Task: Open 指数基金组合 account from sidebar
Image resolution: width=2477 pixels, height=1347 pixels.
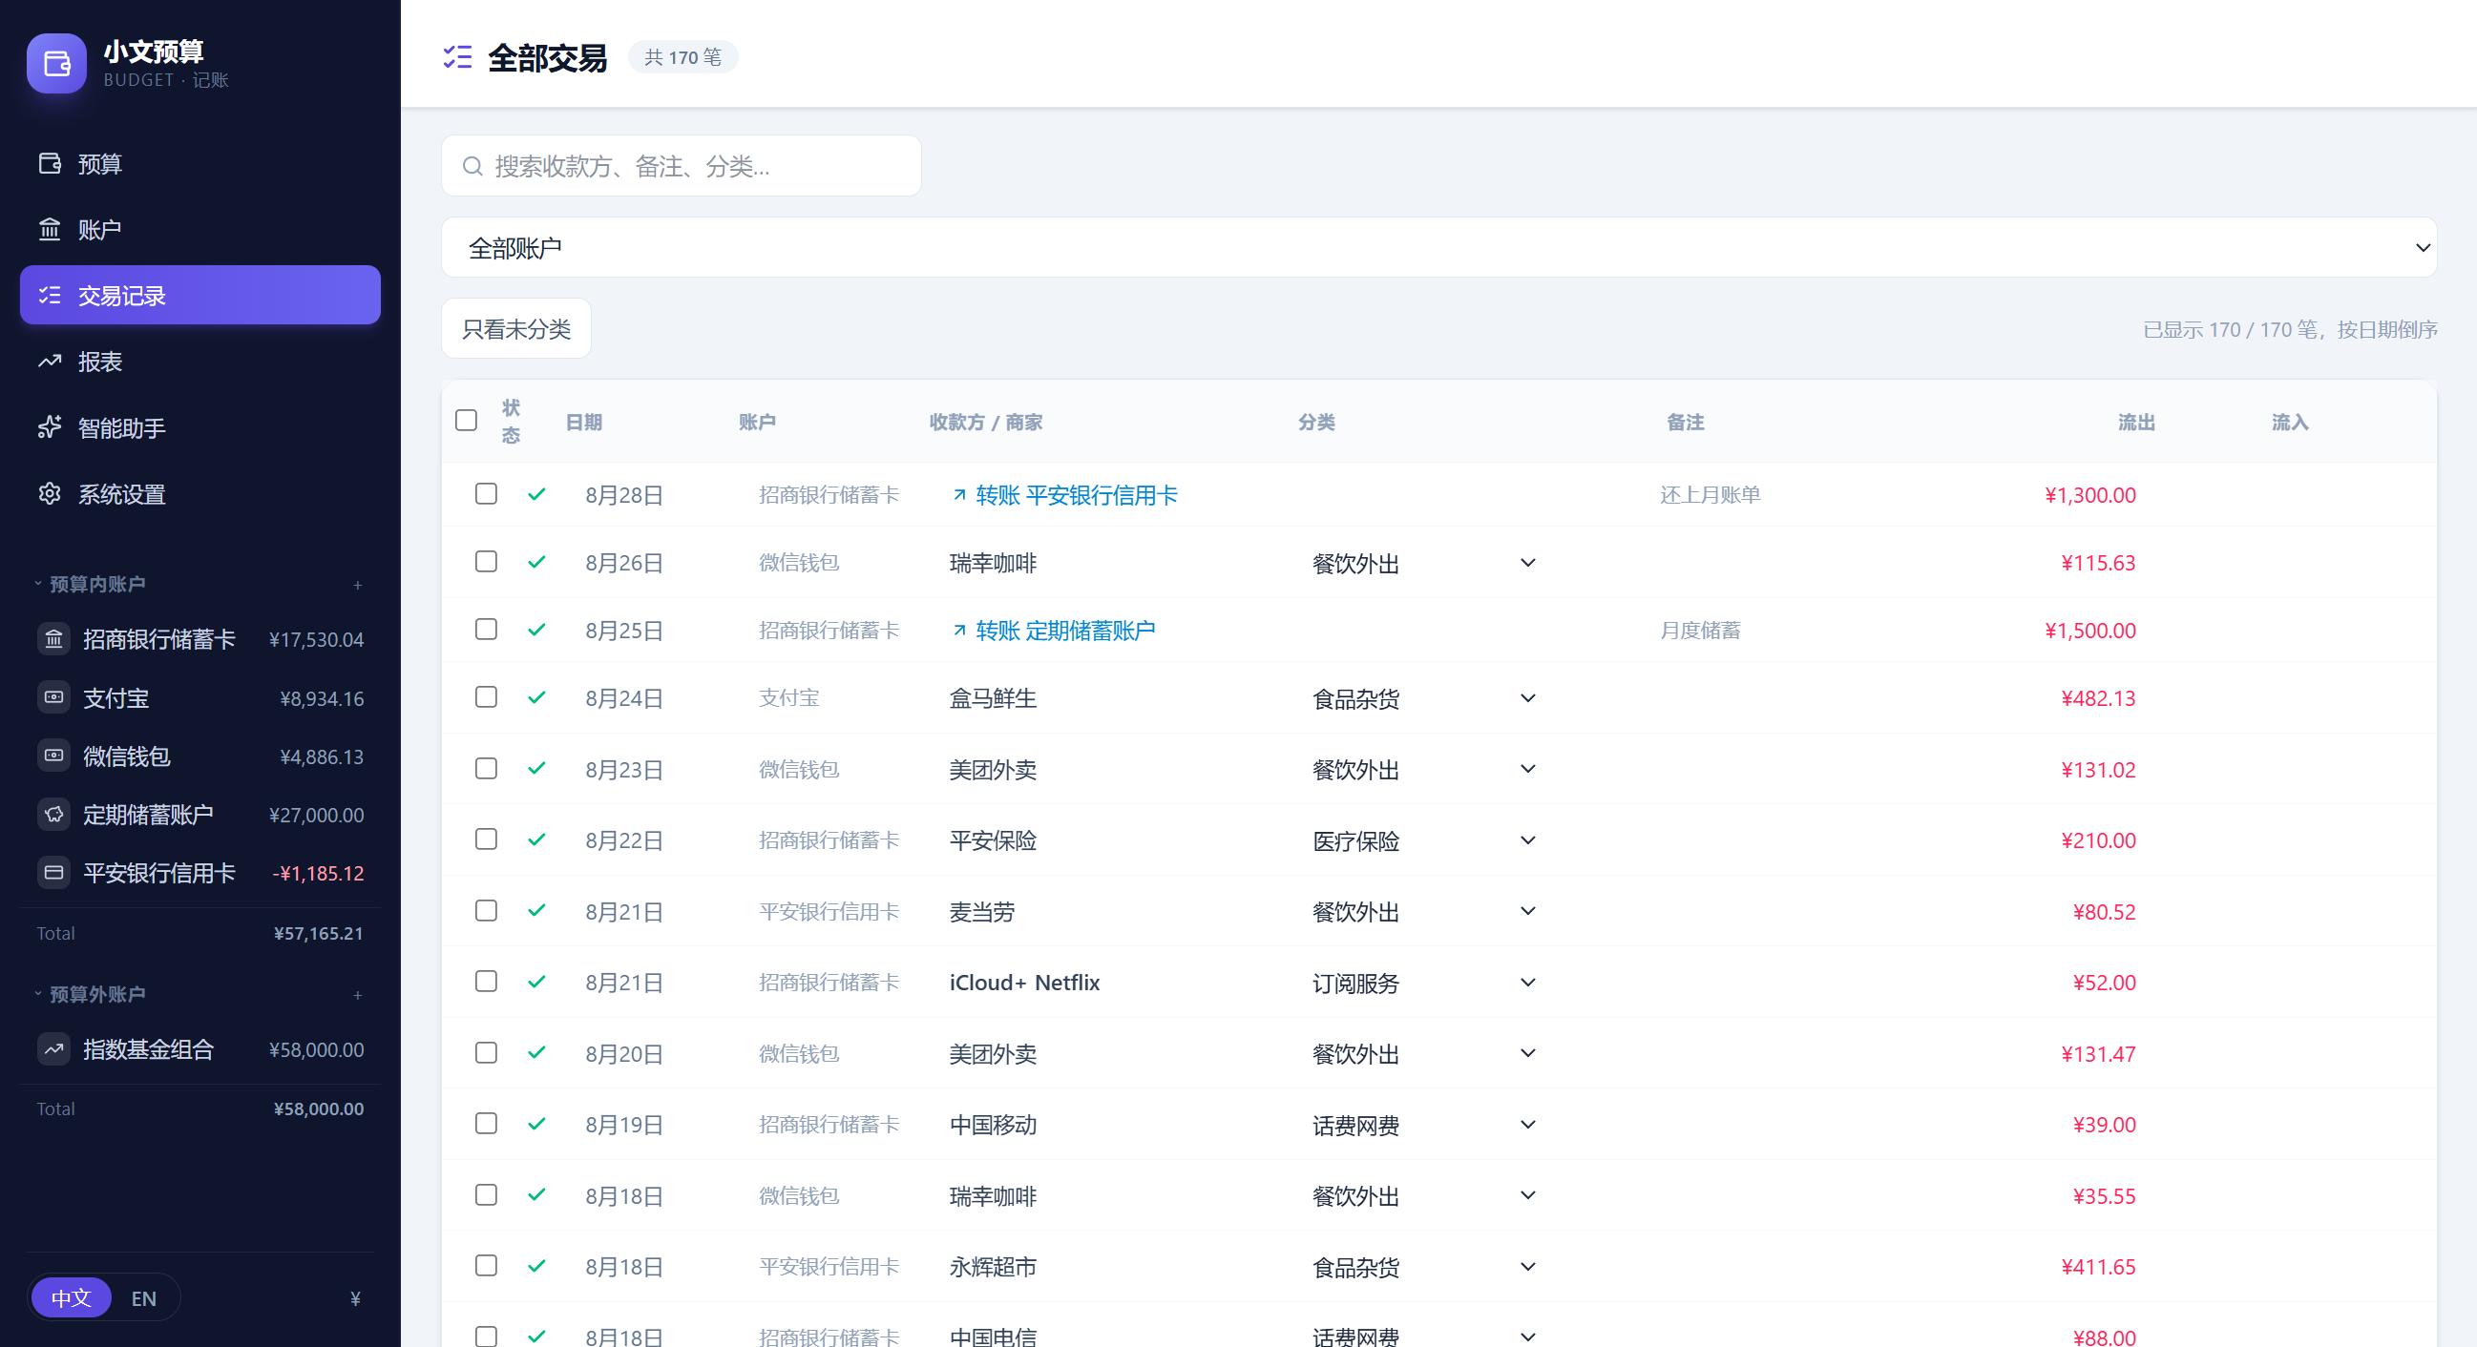Action: [x=200, y=1049]
